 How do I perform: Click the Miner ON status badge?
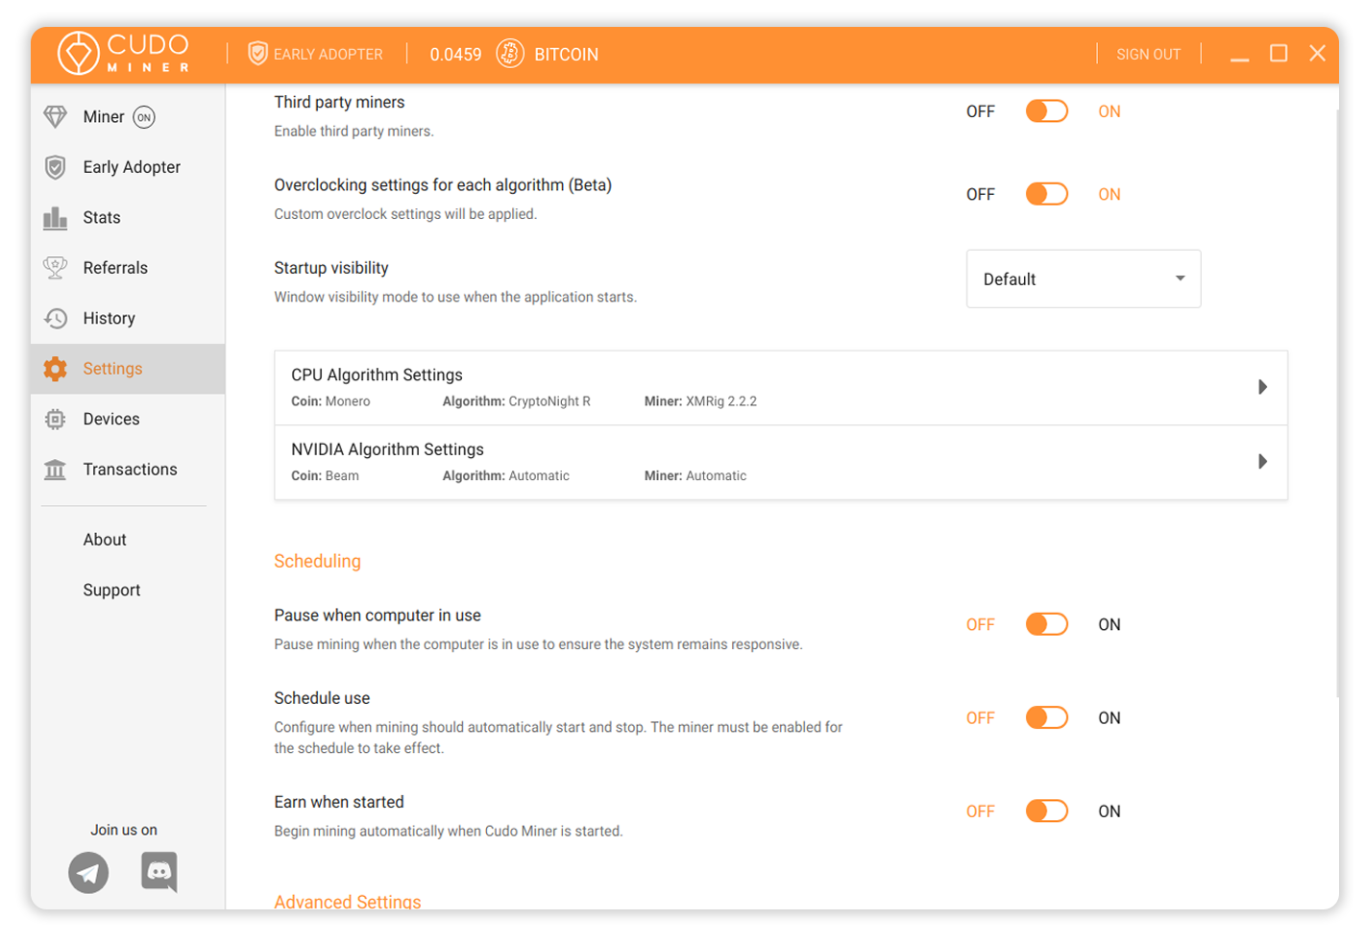click(144, 117)
